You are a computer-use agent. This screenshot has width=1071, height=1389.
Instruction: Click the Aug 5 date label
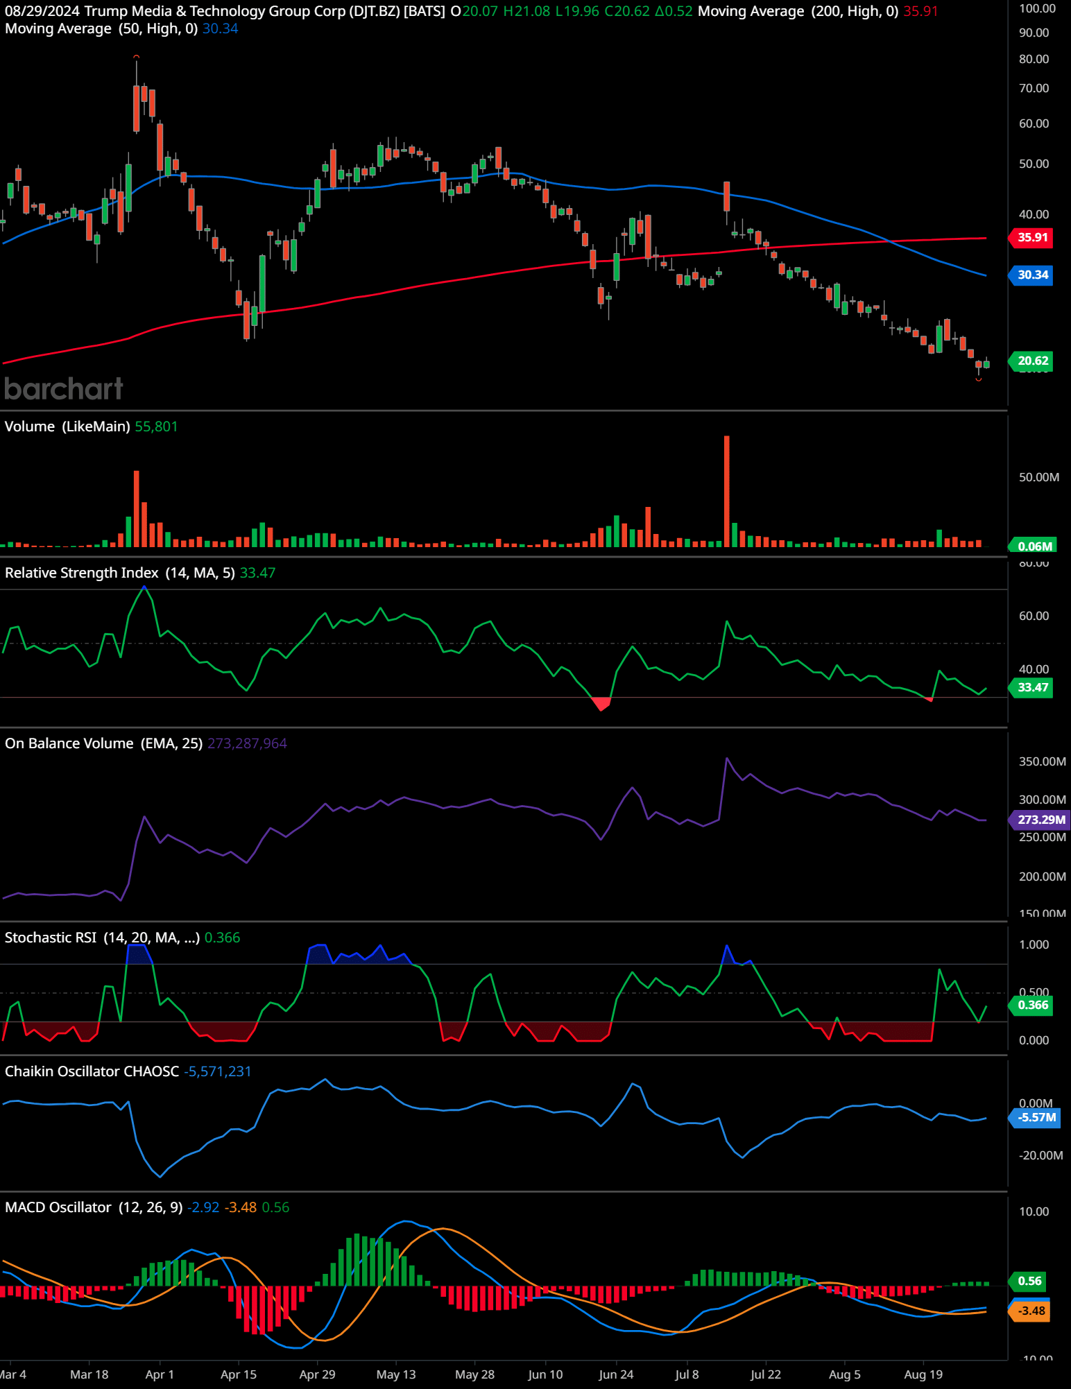(x=844, y=1374)
